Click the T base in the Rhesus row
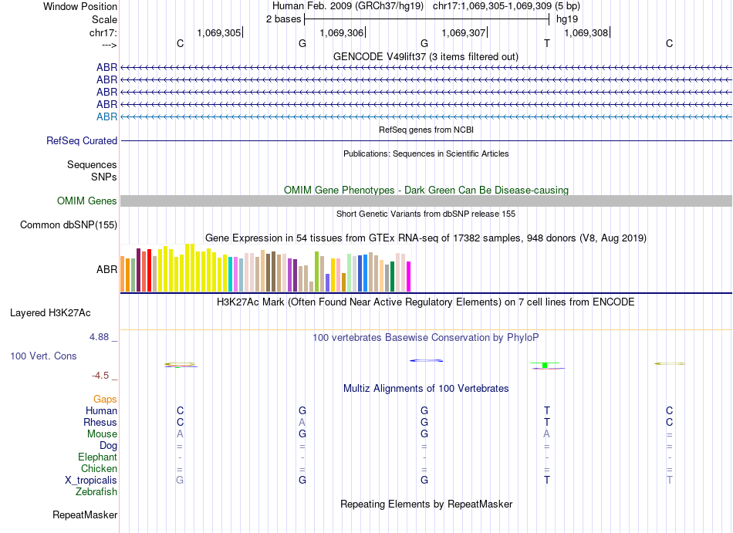Image resolution: width=733 pixels, height=533 pixels. [x=547, y=422]
